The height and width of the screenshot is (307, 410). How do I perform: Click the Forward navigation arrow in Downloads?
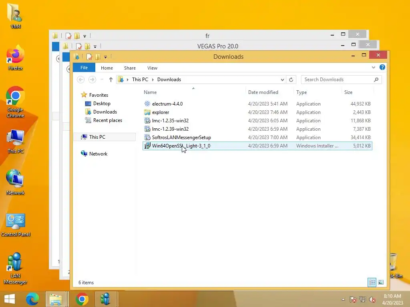92,80
